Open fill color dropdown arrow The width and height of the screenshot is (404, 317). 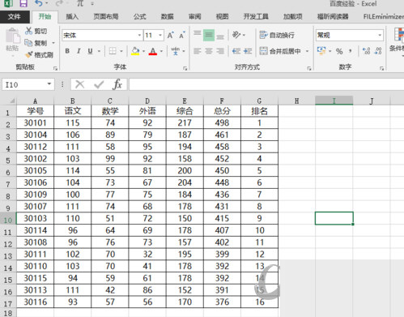click(143, 51)
